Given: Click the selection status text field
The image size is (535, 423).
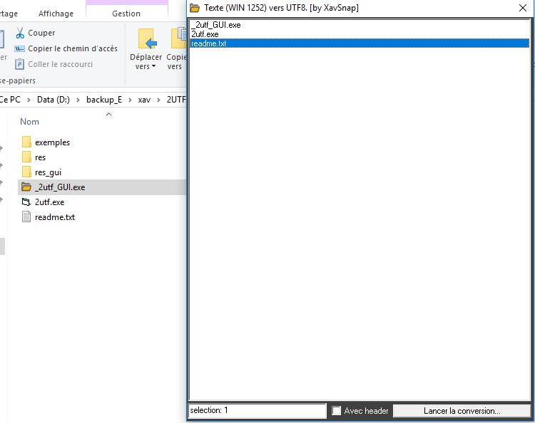Looking at the screenshot, I should click(257, 411).
